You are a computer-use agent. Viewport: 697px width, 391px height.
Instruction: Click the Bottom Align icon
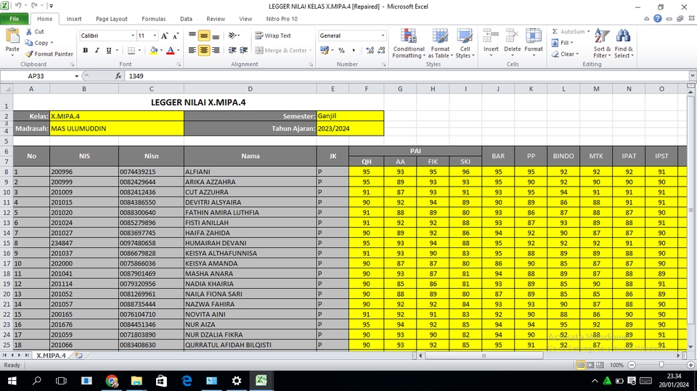tap(216, 36)
